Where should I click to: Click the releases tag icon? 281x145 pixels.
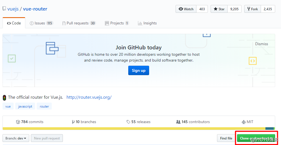[128, 122]
